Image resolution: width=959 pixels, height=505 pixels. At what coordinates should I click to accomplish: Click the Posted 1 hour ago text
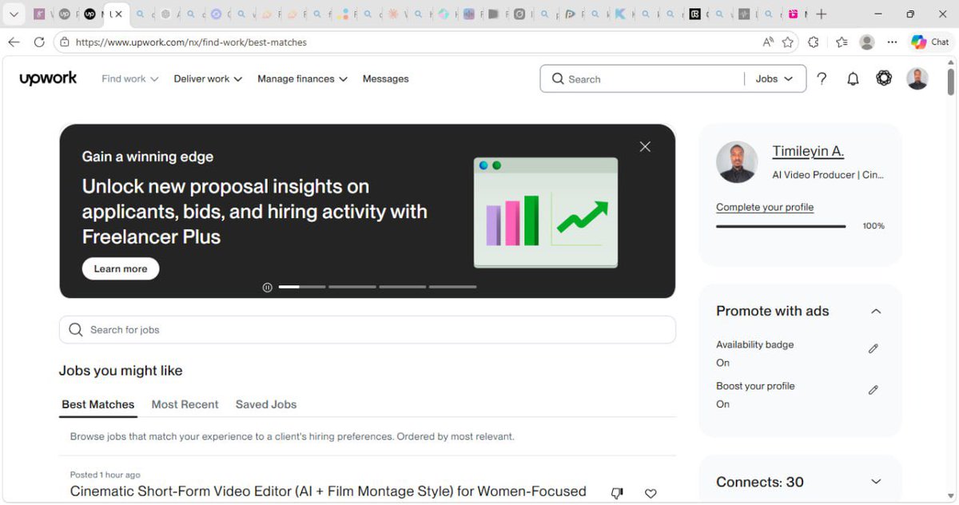pos(105,475)
